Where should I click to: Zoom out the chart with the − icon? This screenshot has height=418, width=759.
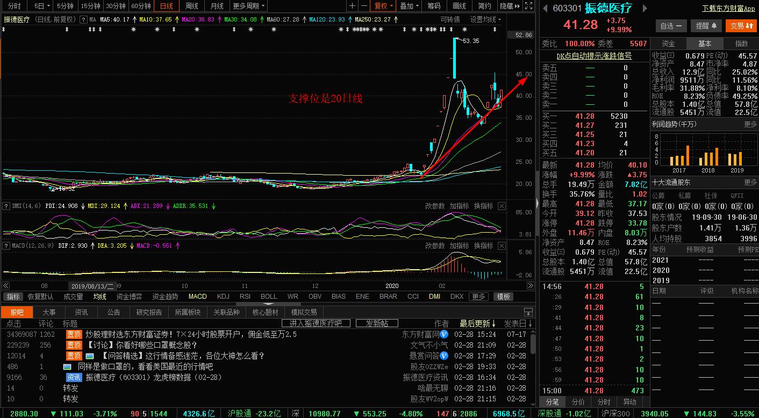click(x=364, y=6)
